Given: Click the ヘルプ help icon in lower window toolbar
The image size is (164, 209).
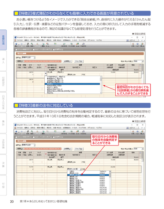Looking at the screenshot, I should [x=137, y=132].
